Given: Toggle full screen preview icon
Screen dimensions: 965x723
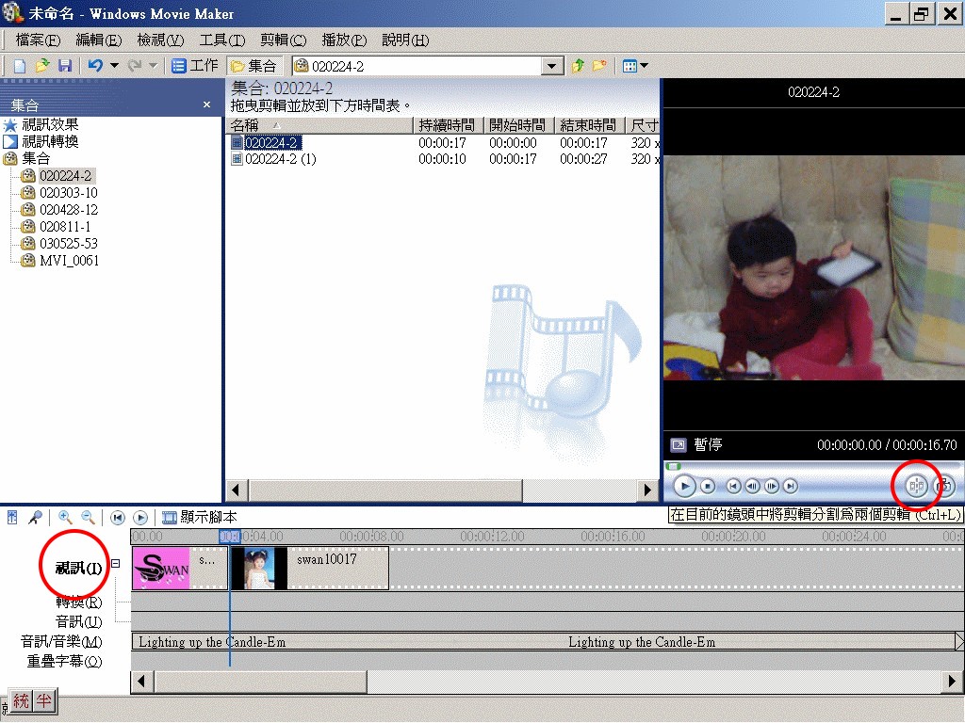Looking at the screenshot, I should pos(678,444).
